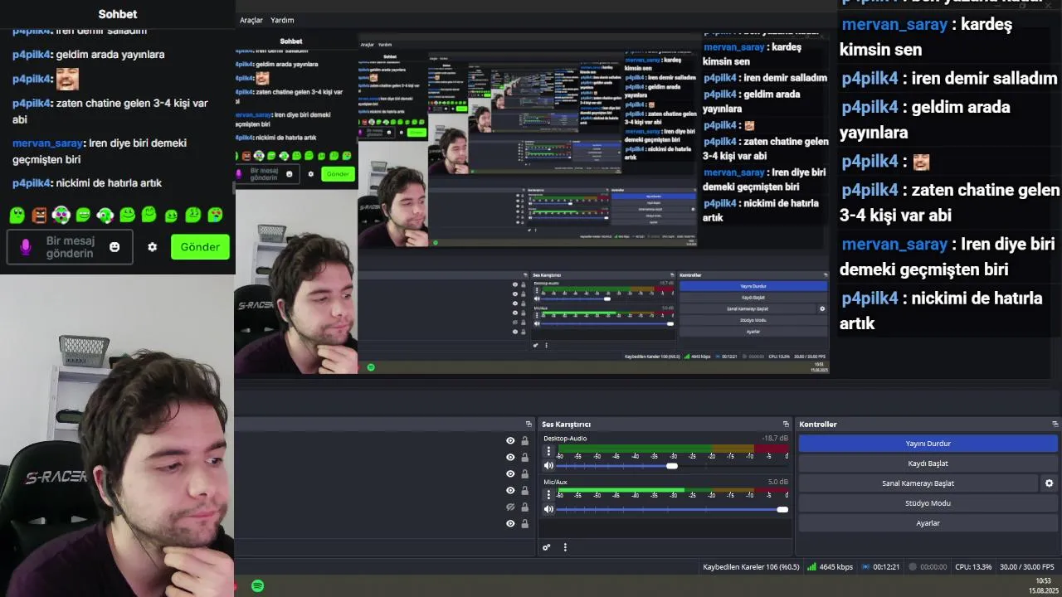Image resolution: width=1062 pixels, height=597 pixels.
Task: Insert the purple-eyed headphones emote
Action: tap(61, 216)
